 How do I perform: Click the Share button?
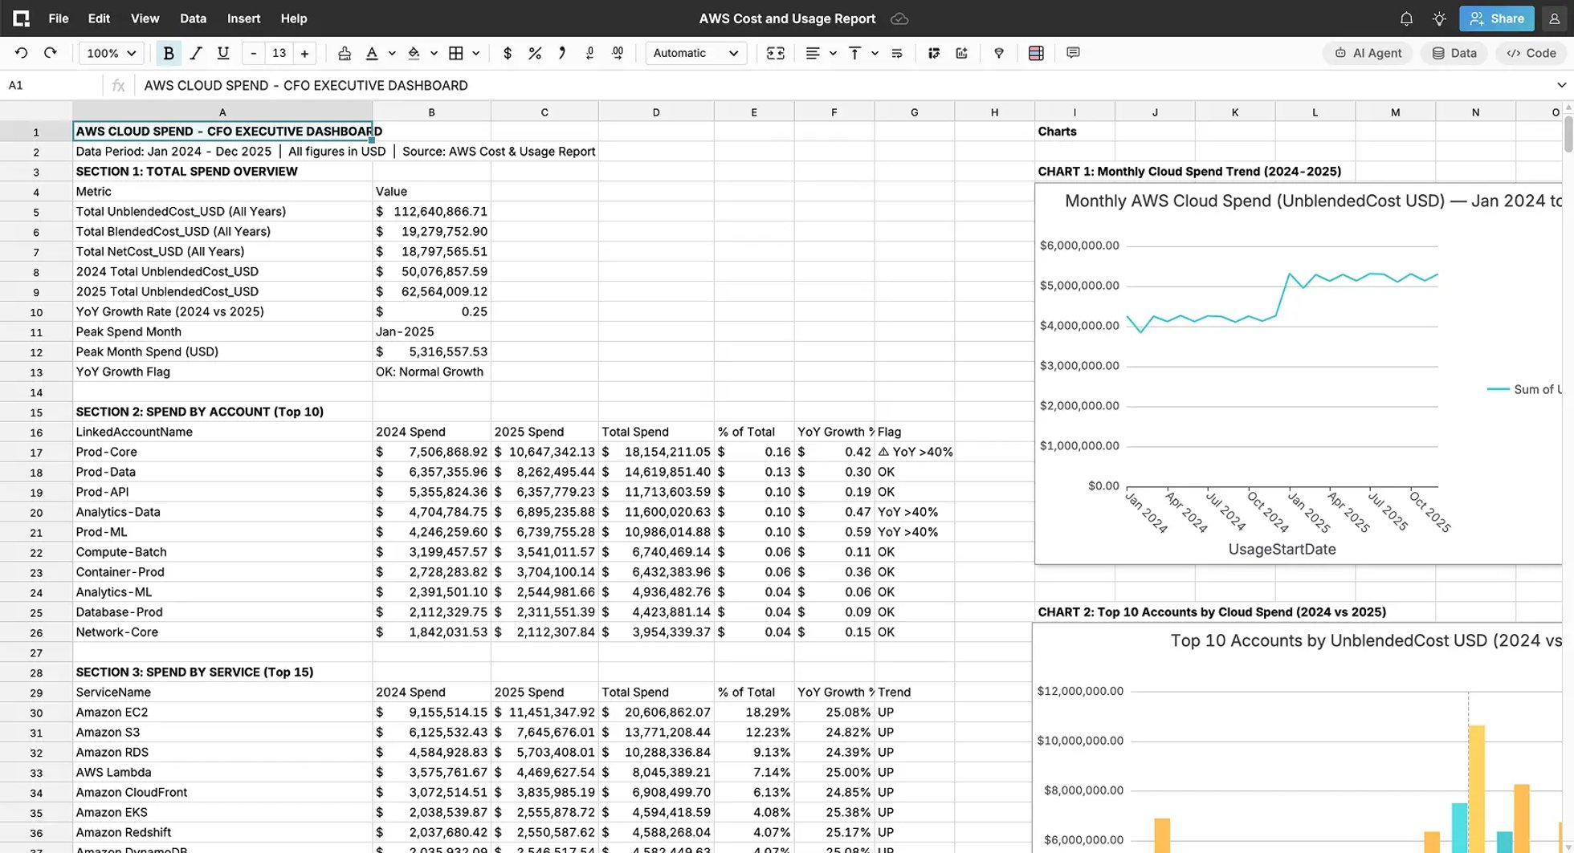1496,18
